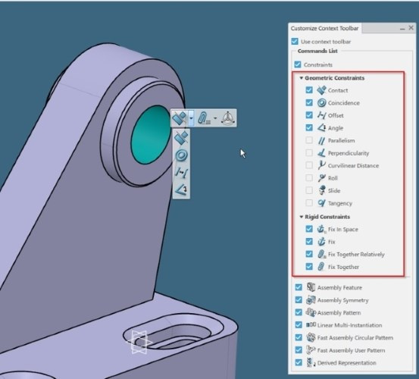Open the Contact constraint dropdown arrow

(192, 118)
